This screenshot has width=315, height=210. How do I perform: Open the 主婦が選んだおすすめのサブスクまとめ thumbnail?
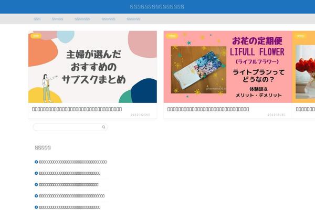92,67
